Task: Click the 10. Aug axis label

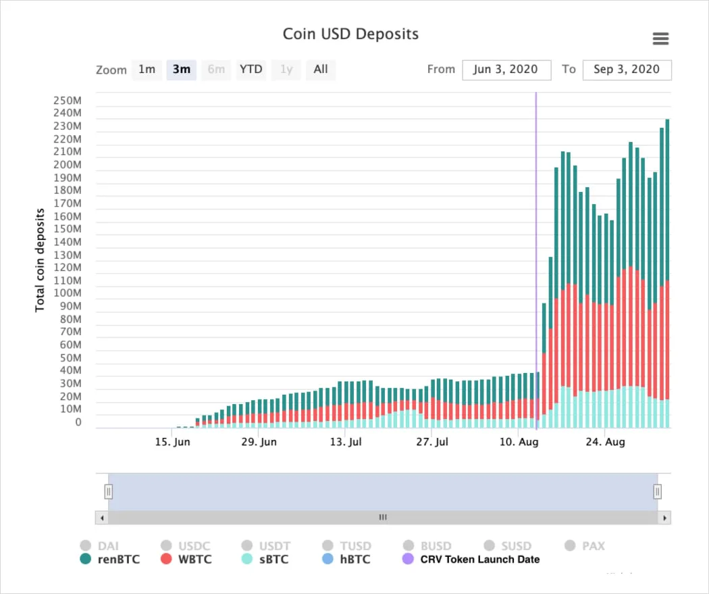Action: (519, 442)
